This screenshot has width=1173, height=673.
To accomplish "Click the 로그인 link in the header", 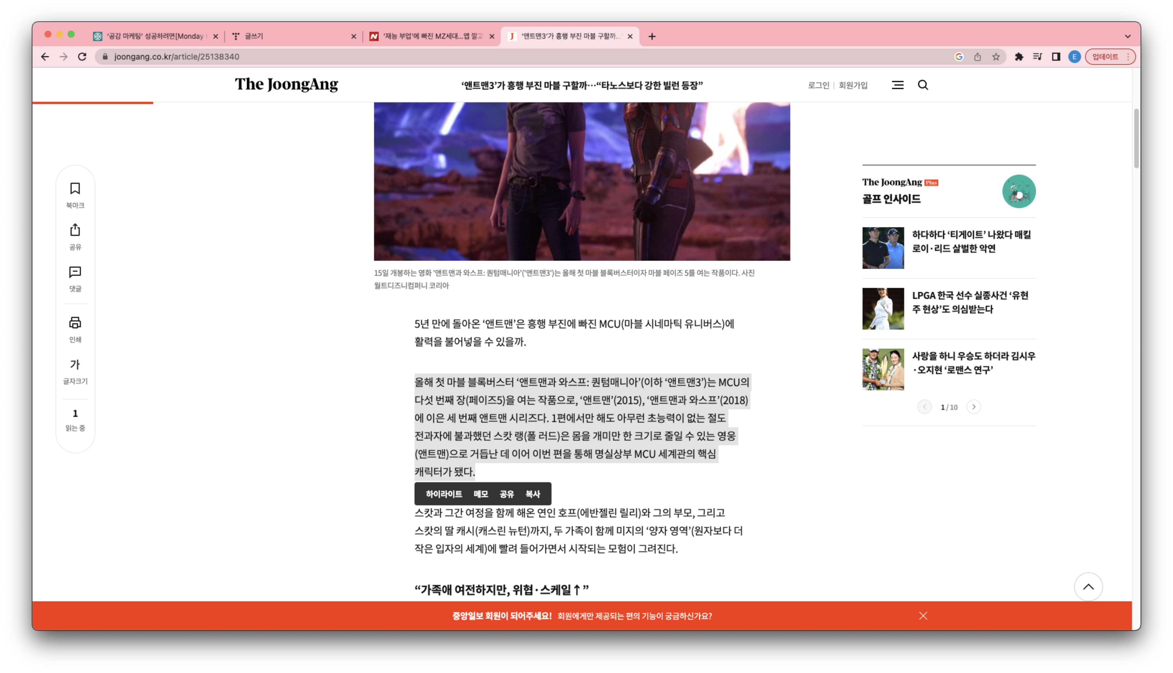I will coord(818,85).
